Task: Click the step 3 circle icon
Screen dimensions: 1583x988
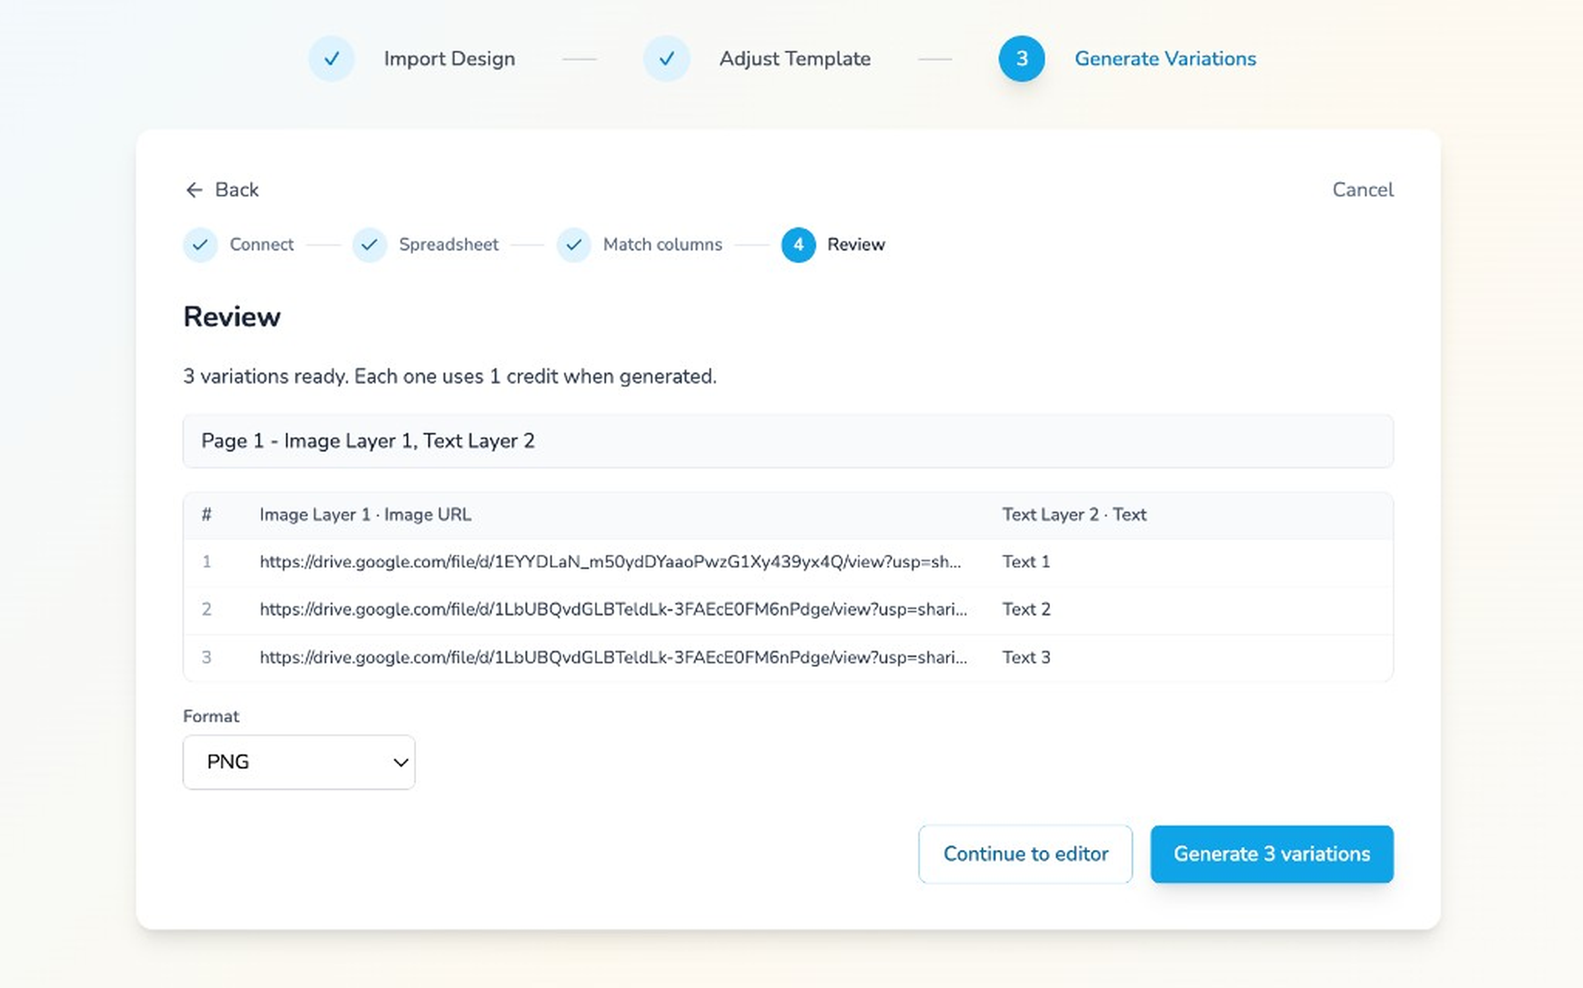Action: [x=1022, y=59]
